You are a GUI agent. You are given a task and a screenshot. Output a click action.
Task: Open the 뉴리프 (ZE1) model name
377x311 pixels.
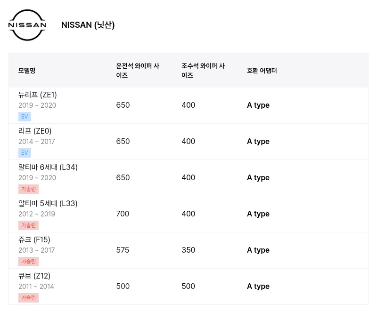(x=38, y=95)
